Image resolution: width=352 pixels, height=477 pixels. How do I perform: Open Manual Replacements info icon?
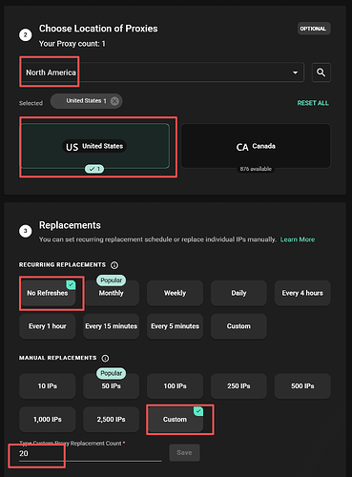[105, 358]
